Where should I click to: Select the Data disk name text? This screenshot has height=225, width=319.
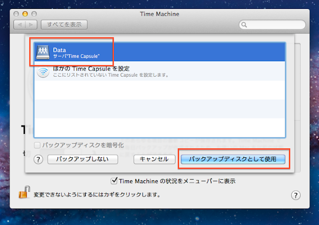coord(59,50)
